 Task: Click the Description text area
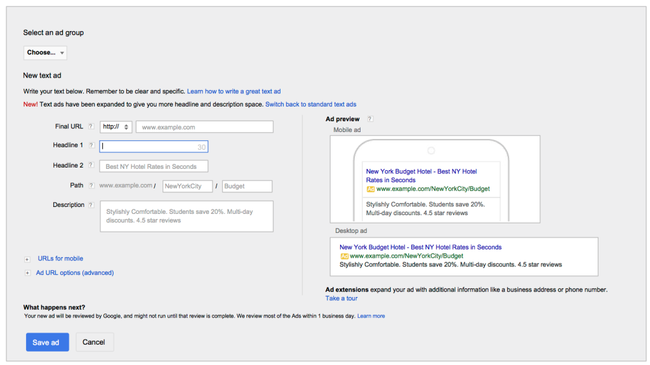click(187, 216)
